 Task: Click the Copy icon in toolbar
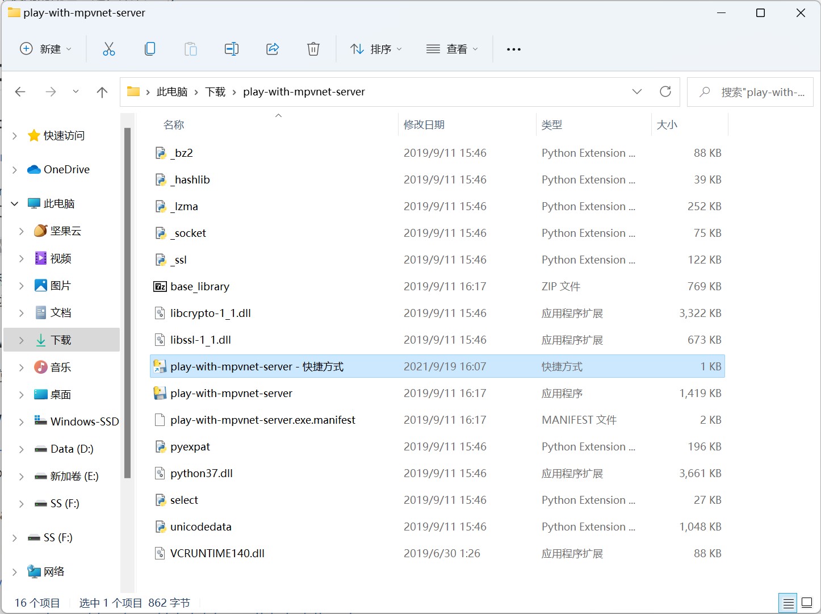tap(150, 49)
